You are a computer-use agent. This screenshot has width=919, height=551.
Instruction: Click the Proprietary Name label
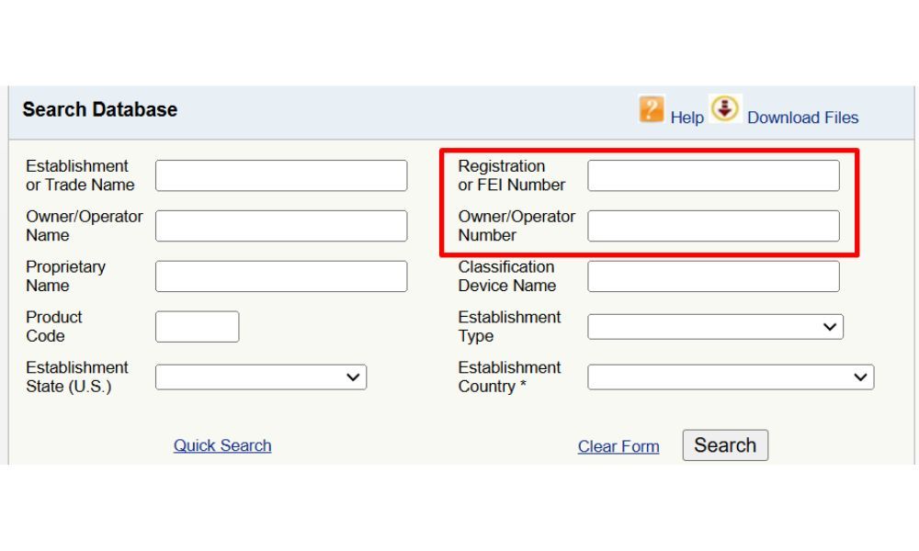tap(65, 276)
